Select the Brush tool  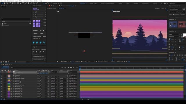click(x=26, y=3)
